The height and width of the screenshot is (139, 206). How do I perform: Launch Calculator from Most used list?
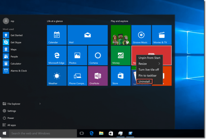[x=12, y=64]
